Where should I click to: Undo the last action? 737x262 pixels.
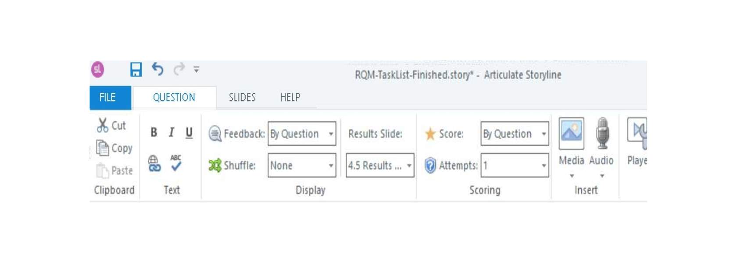click(157, 69)
